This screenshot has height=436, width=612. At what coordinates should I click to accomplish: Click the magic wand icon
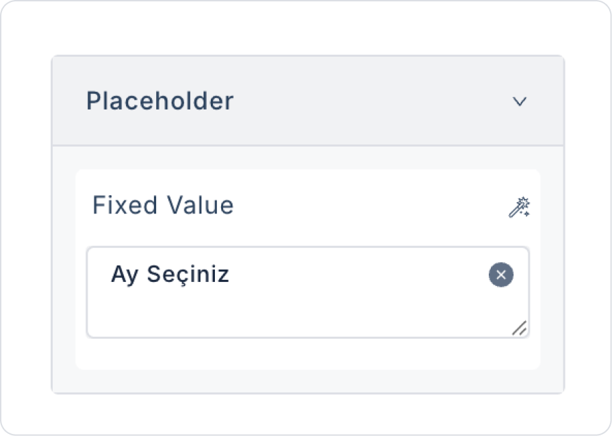[x=520, y=207]
